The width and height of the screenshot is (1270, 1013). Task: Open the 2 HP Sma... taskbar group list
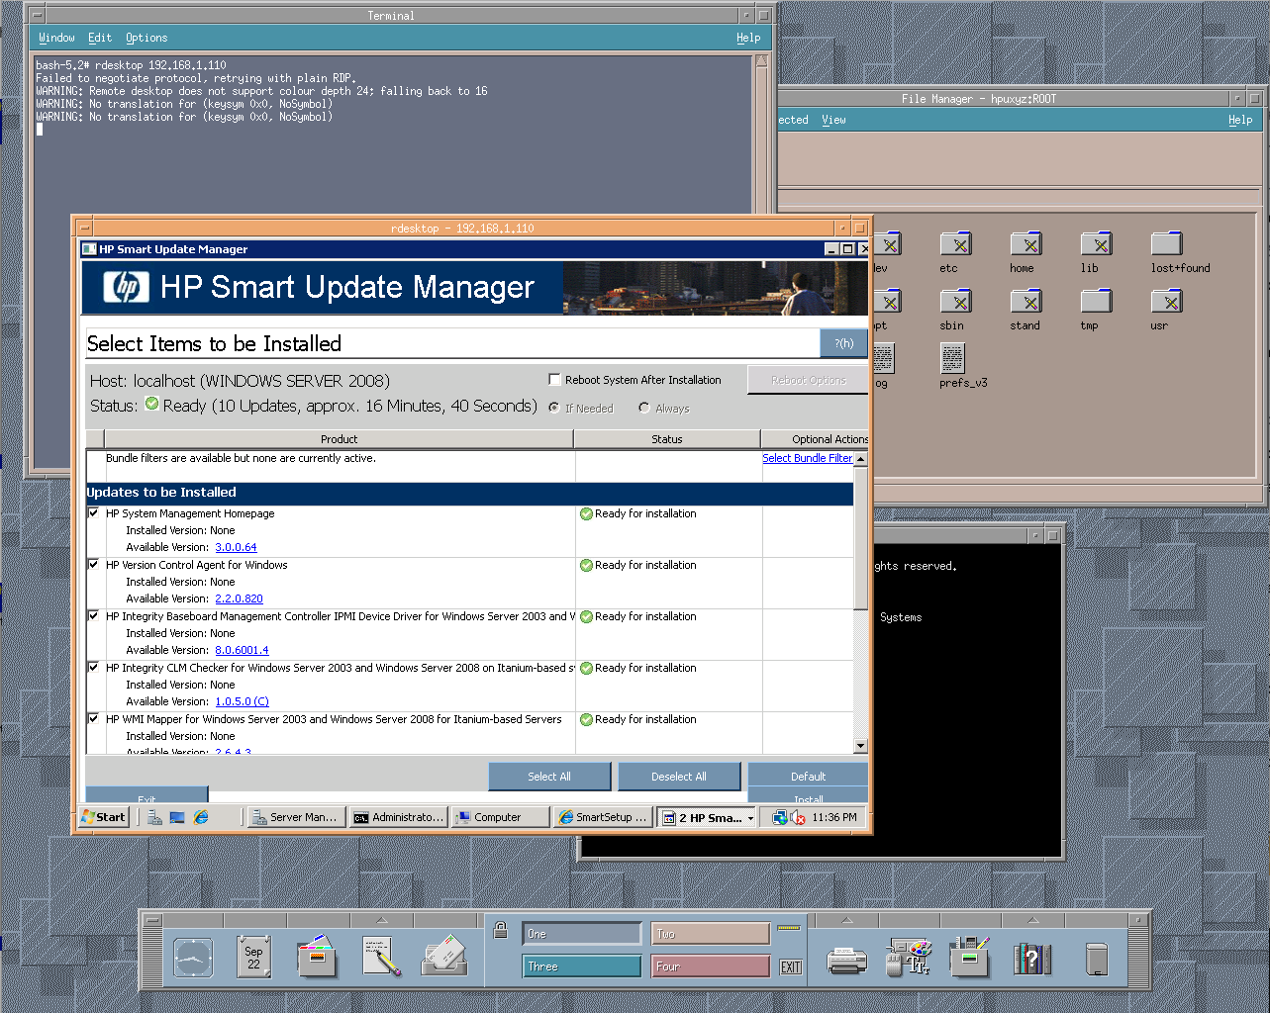(x=706, y=817)
